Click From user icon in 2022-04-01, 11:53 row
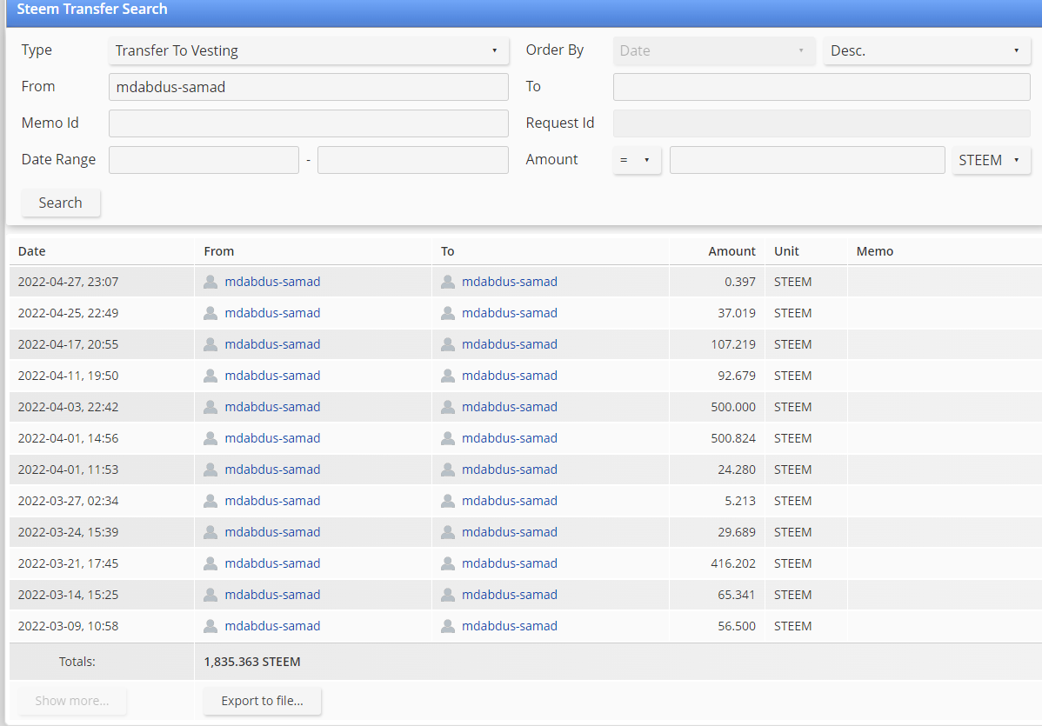 210,469
